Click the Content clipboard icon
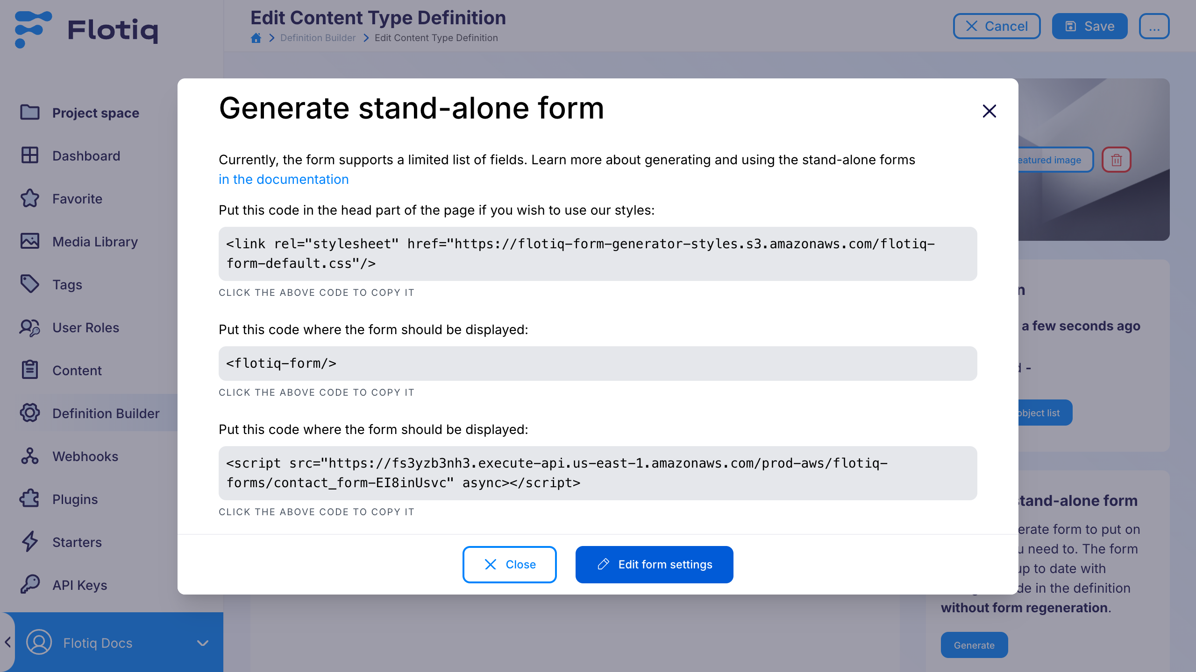 pyautogui.click(x=30, y=370)
